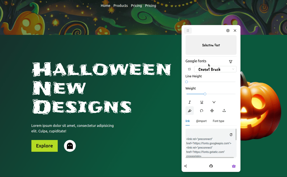This screenshot has width=287, height=177.
Task: Expand more text style options chevron
Action: [214, 102]
